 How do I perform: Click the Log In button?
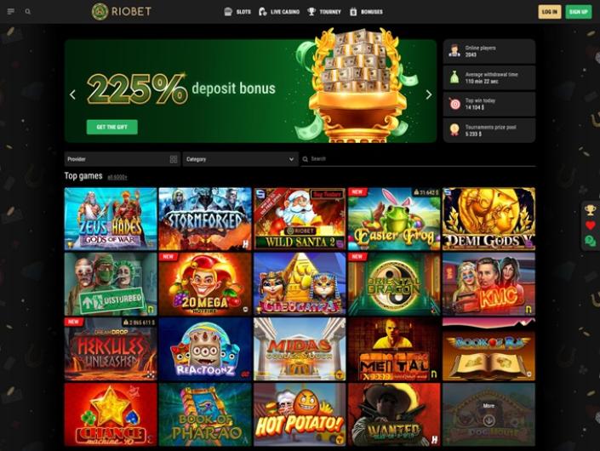tap(549, 12)
